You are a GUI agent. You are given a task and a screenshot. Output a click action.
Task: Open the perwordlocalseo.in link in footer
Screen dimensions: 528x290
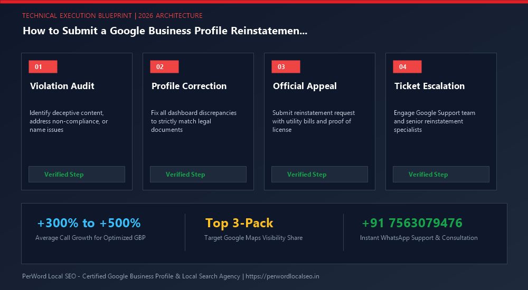pyautogui.click(x=282, y=276)
